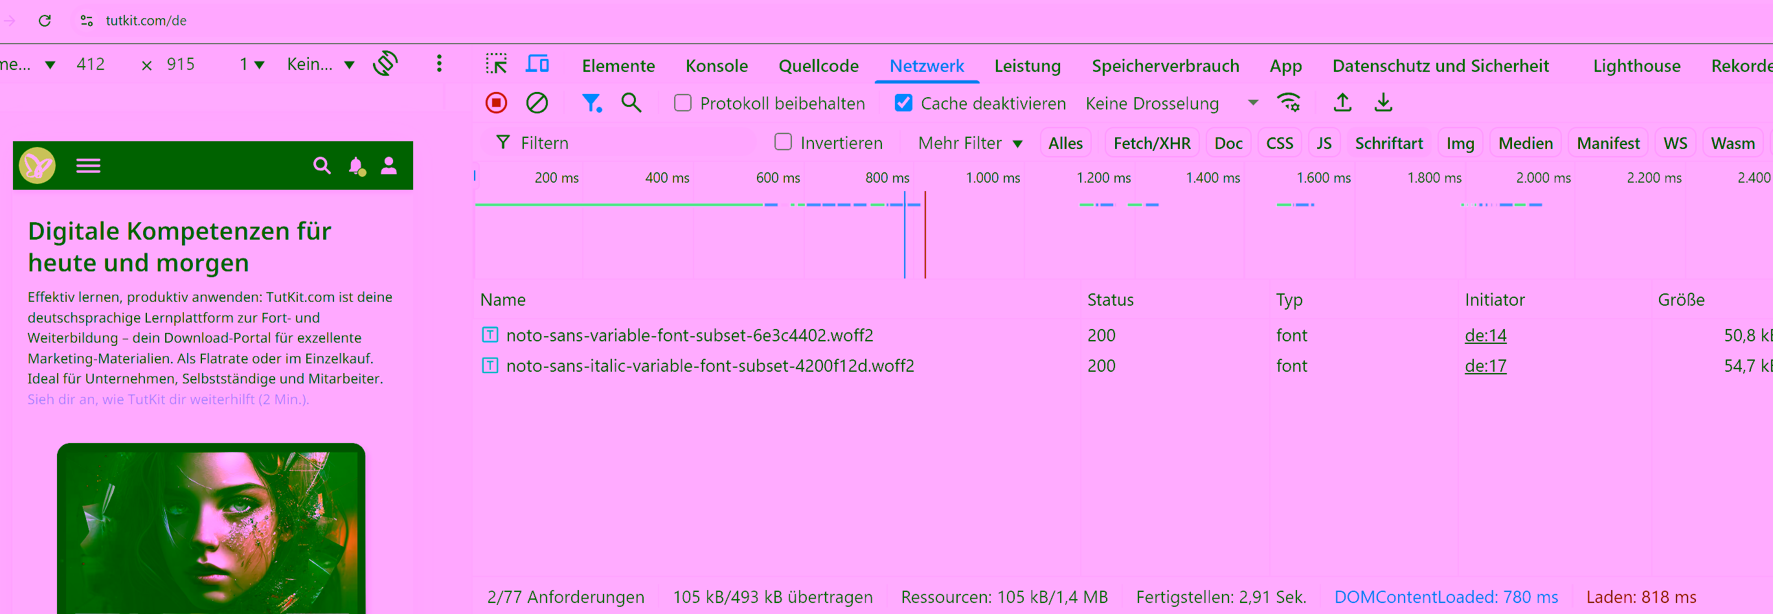Switch to the Konsole tab
This screenshot has height=614, width=1773.
click(716, 66)
